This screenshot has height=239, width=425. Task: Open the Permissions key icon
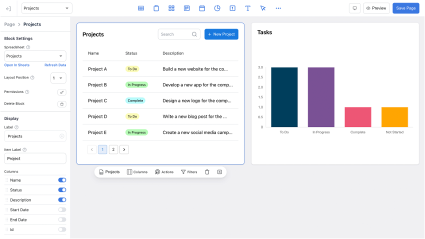pyautogui.click(x=62, y=92)
